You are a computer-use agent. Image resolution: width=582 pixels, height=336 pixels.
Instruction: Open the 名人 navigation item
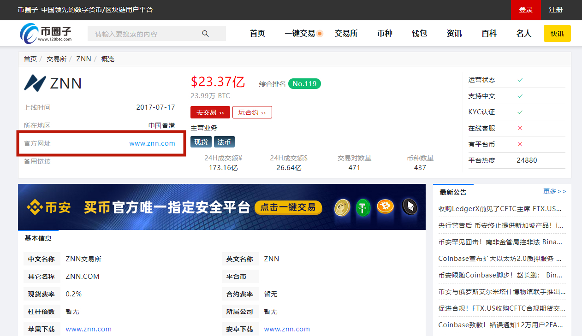524,33
